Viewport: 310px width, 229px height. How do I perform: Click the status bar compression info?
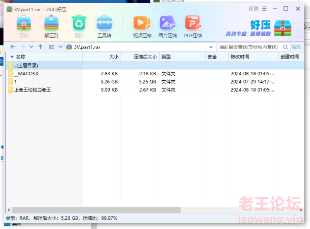(62, 218)
